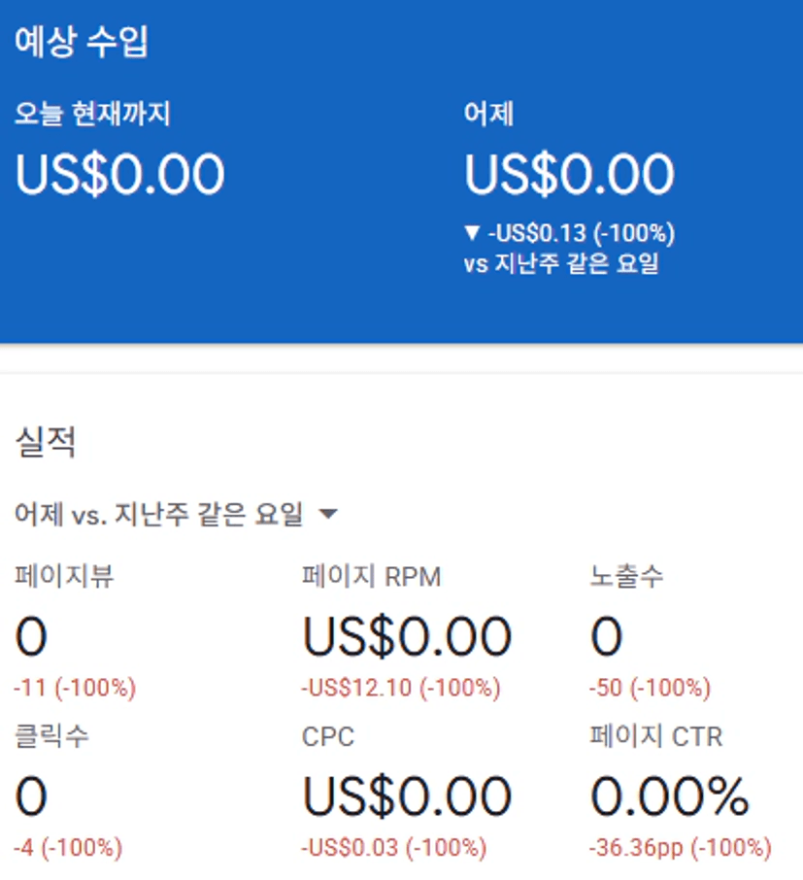Screen dimensions: 803x880
Task: Click the vs 지난주 같은 요일 label
Action: coord(561,263)
